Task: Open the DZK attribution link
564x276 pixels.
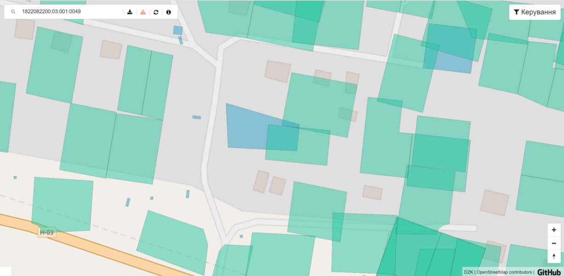Action: point(468,272)
